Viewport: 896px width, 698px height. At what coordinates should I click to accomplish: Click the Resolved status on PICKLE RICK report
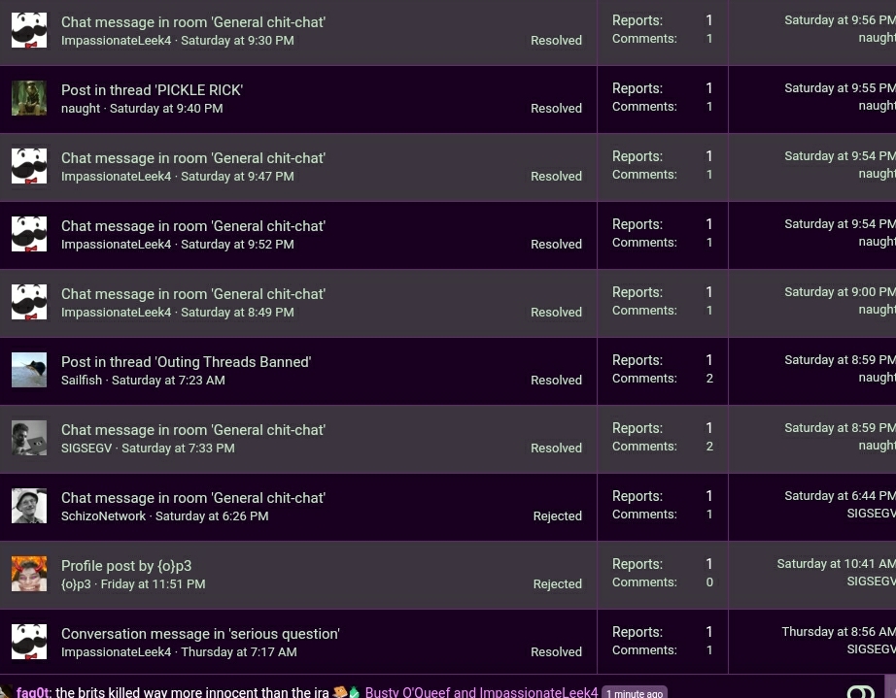(556, 109)
